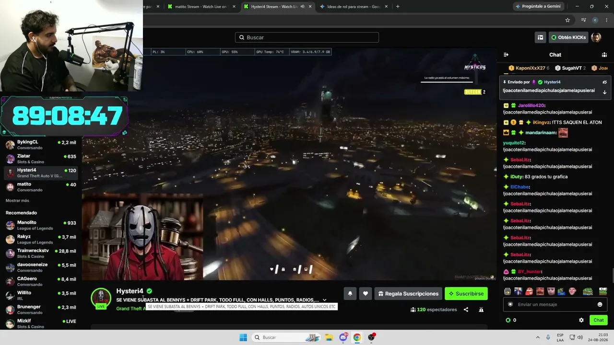The width and height of the screenshot is (614, 345).
Task: Open Hysteri4 channel name link
Action: pyautogui.click(x=130, y=291)
